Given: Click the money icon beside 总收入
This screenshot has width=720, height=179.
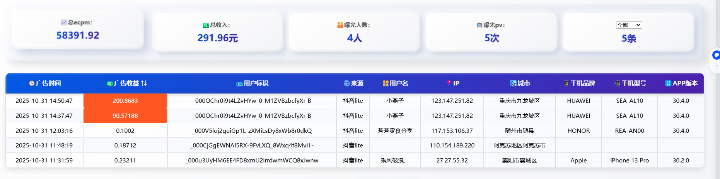Looking at the screenshot, I should 206,25.
